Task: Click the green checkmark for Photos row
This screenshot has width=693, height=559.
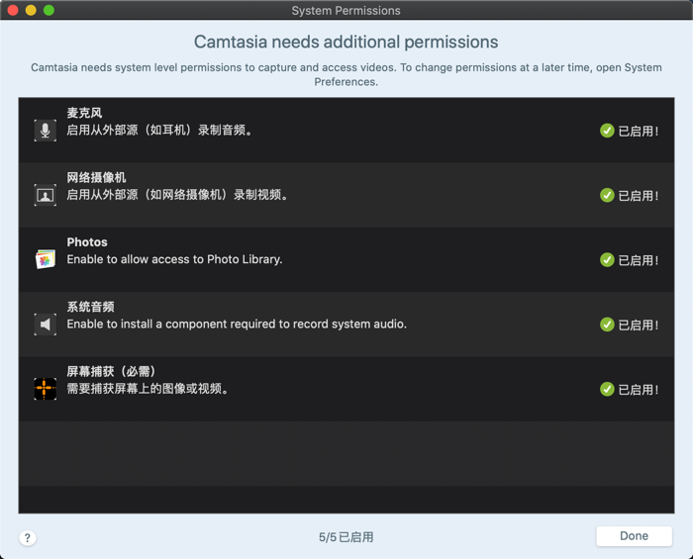Action: pos(607,260)
